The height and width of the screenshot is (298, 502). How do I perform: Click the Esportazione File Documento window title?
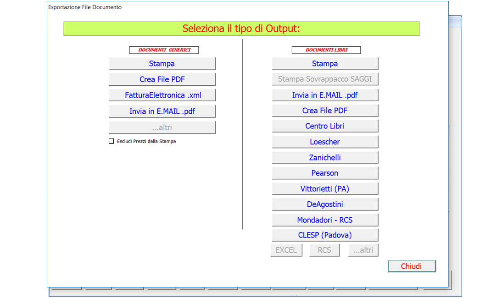click(x=85, y=7)
